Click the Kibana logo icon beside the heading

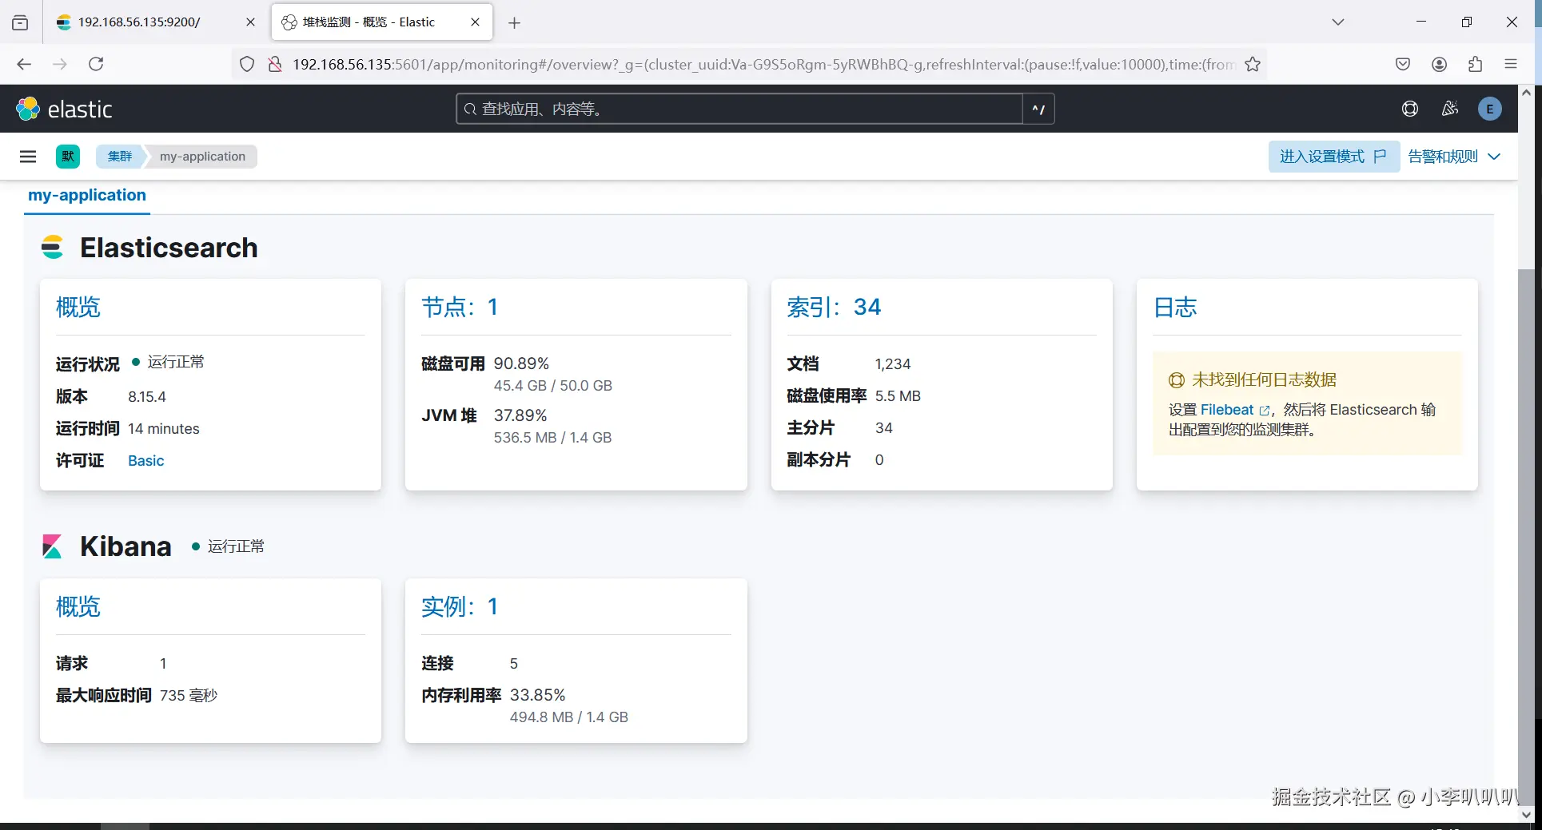point(53,546)
